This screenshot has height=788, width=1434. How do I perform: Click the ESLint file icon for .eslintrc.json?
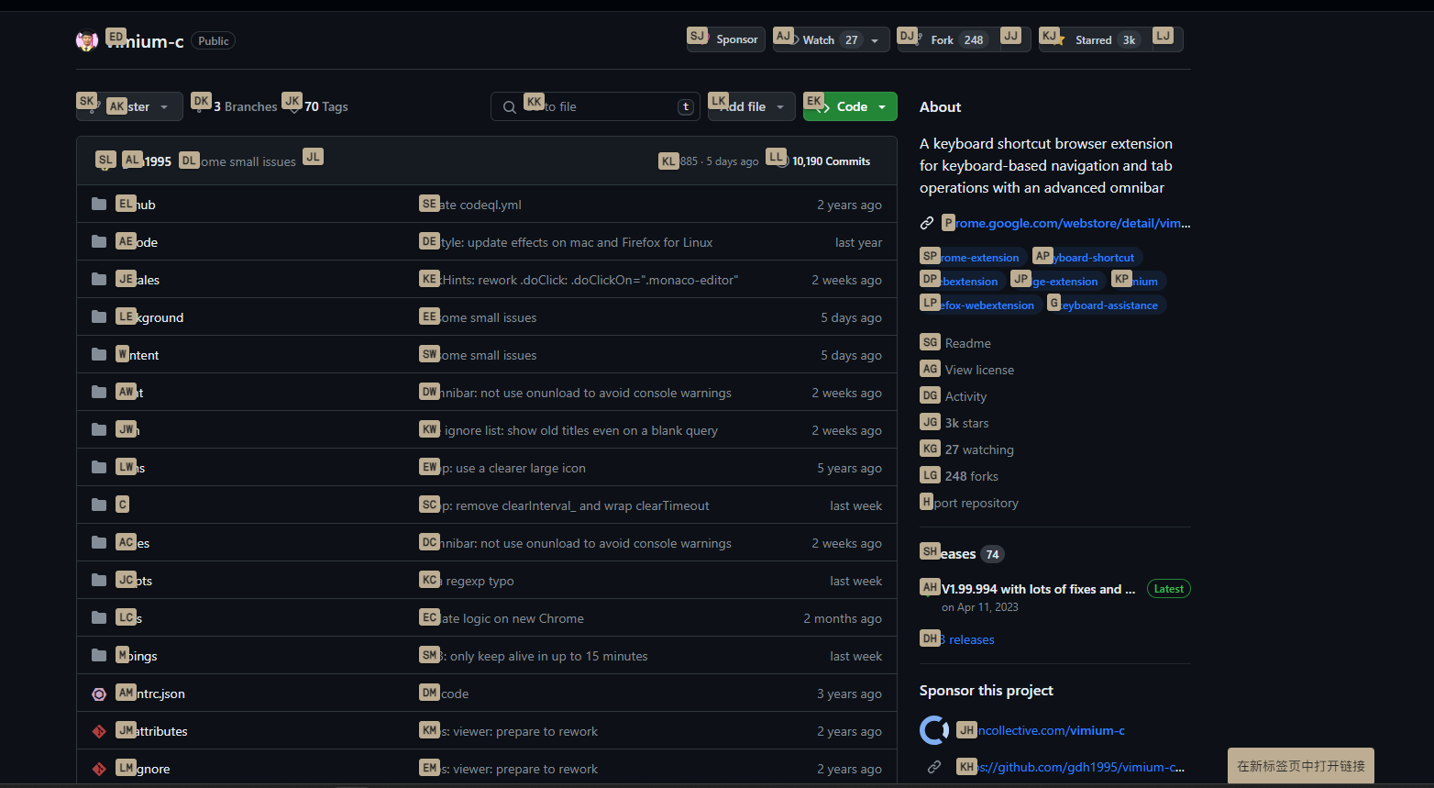click(x=99, y=694)
